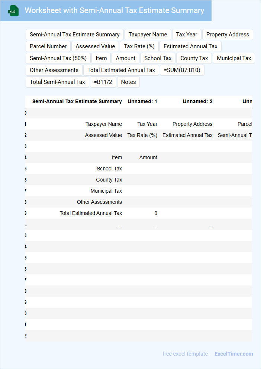Click the Unnamed: 2 column header
Viewport: 261px width, 369px height.
pyautogui.click(x=197, y=101)
